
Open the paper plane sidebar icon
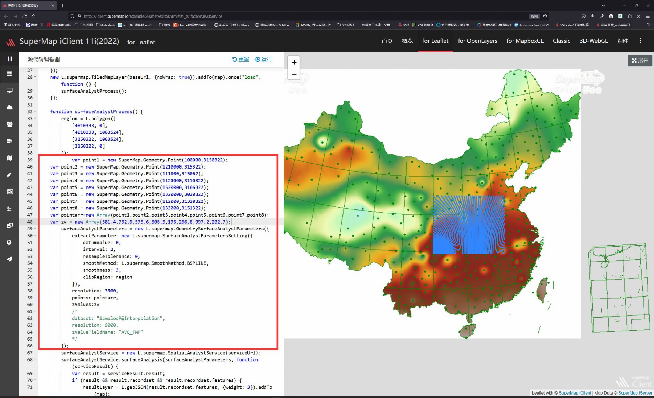click(x=10, y=259)
